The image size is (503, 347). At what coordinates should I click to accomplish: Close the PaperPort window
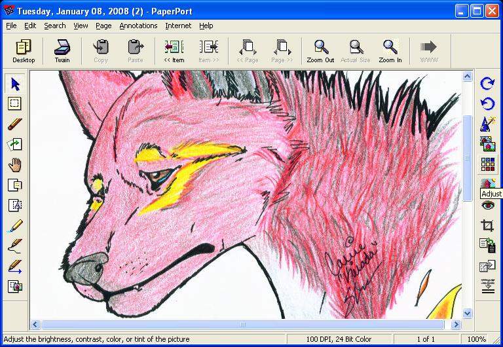[492, 11]
